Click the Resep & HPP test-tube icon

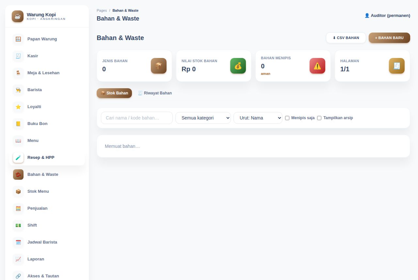18,158
